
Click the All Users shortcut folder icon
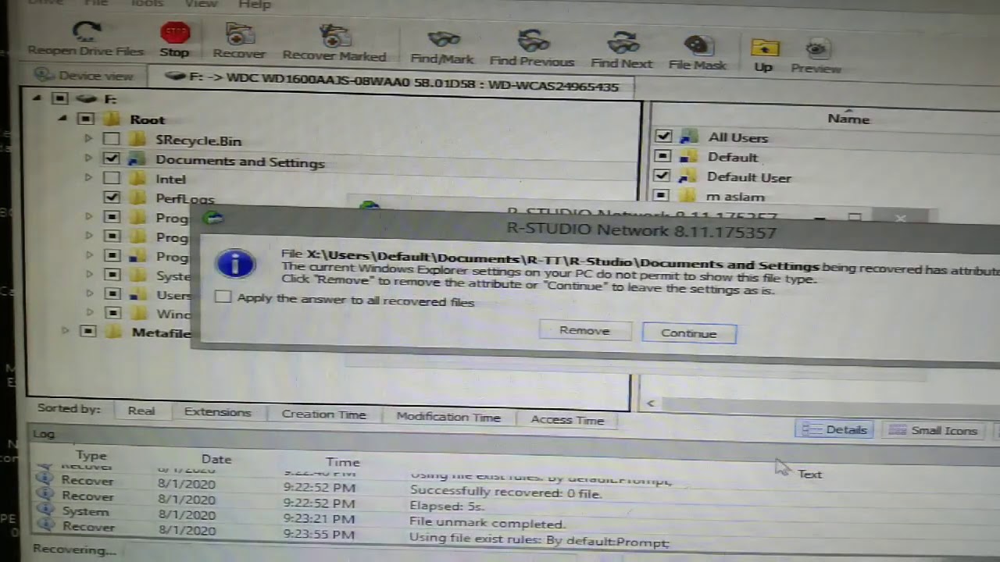(x=689, y=137)
